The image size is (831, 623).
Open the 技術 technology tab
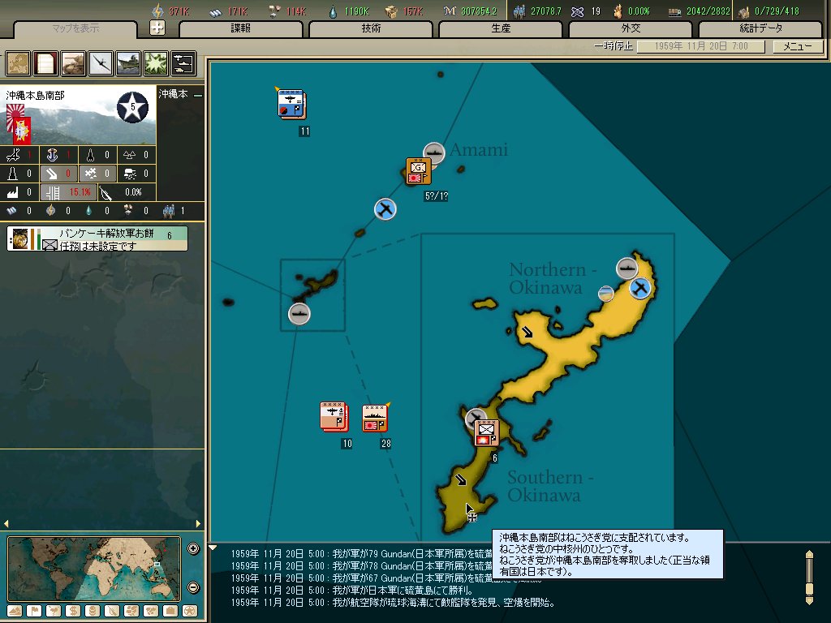[x=371, y=28]
